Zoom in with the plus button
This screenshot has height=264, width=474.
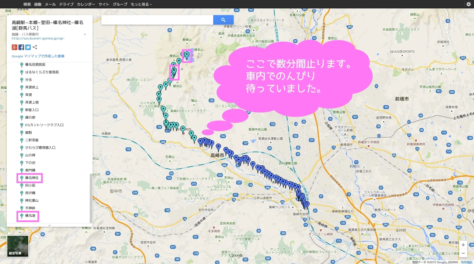463,245
